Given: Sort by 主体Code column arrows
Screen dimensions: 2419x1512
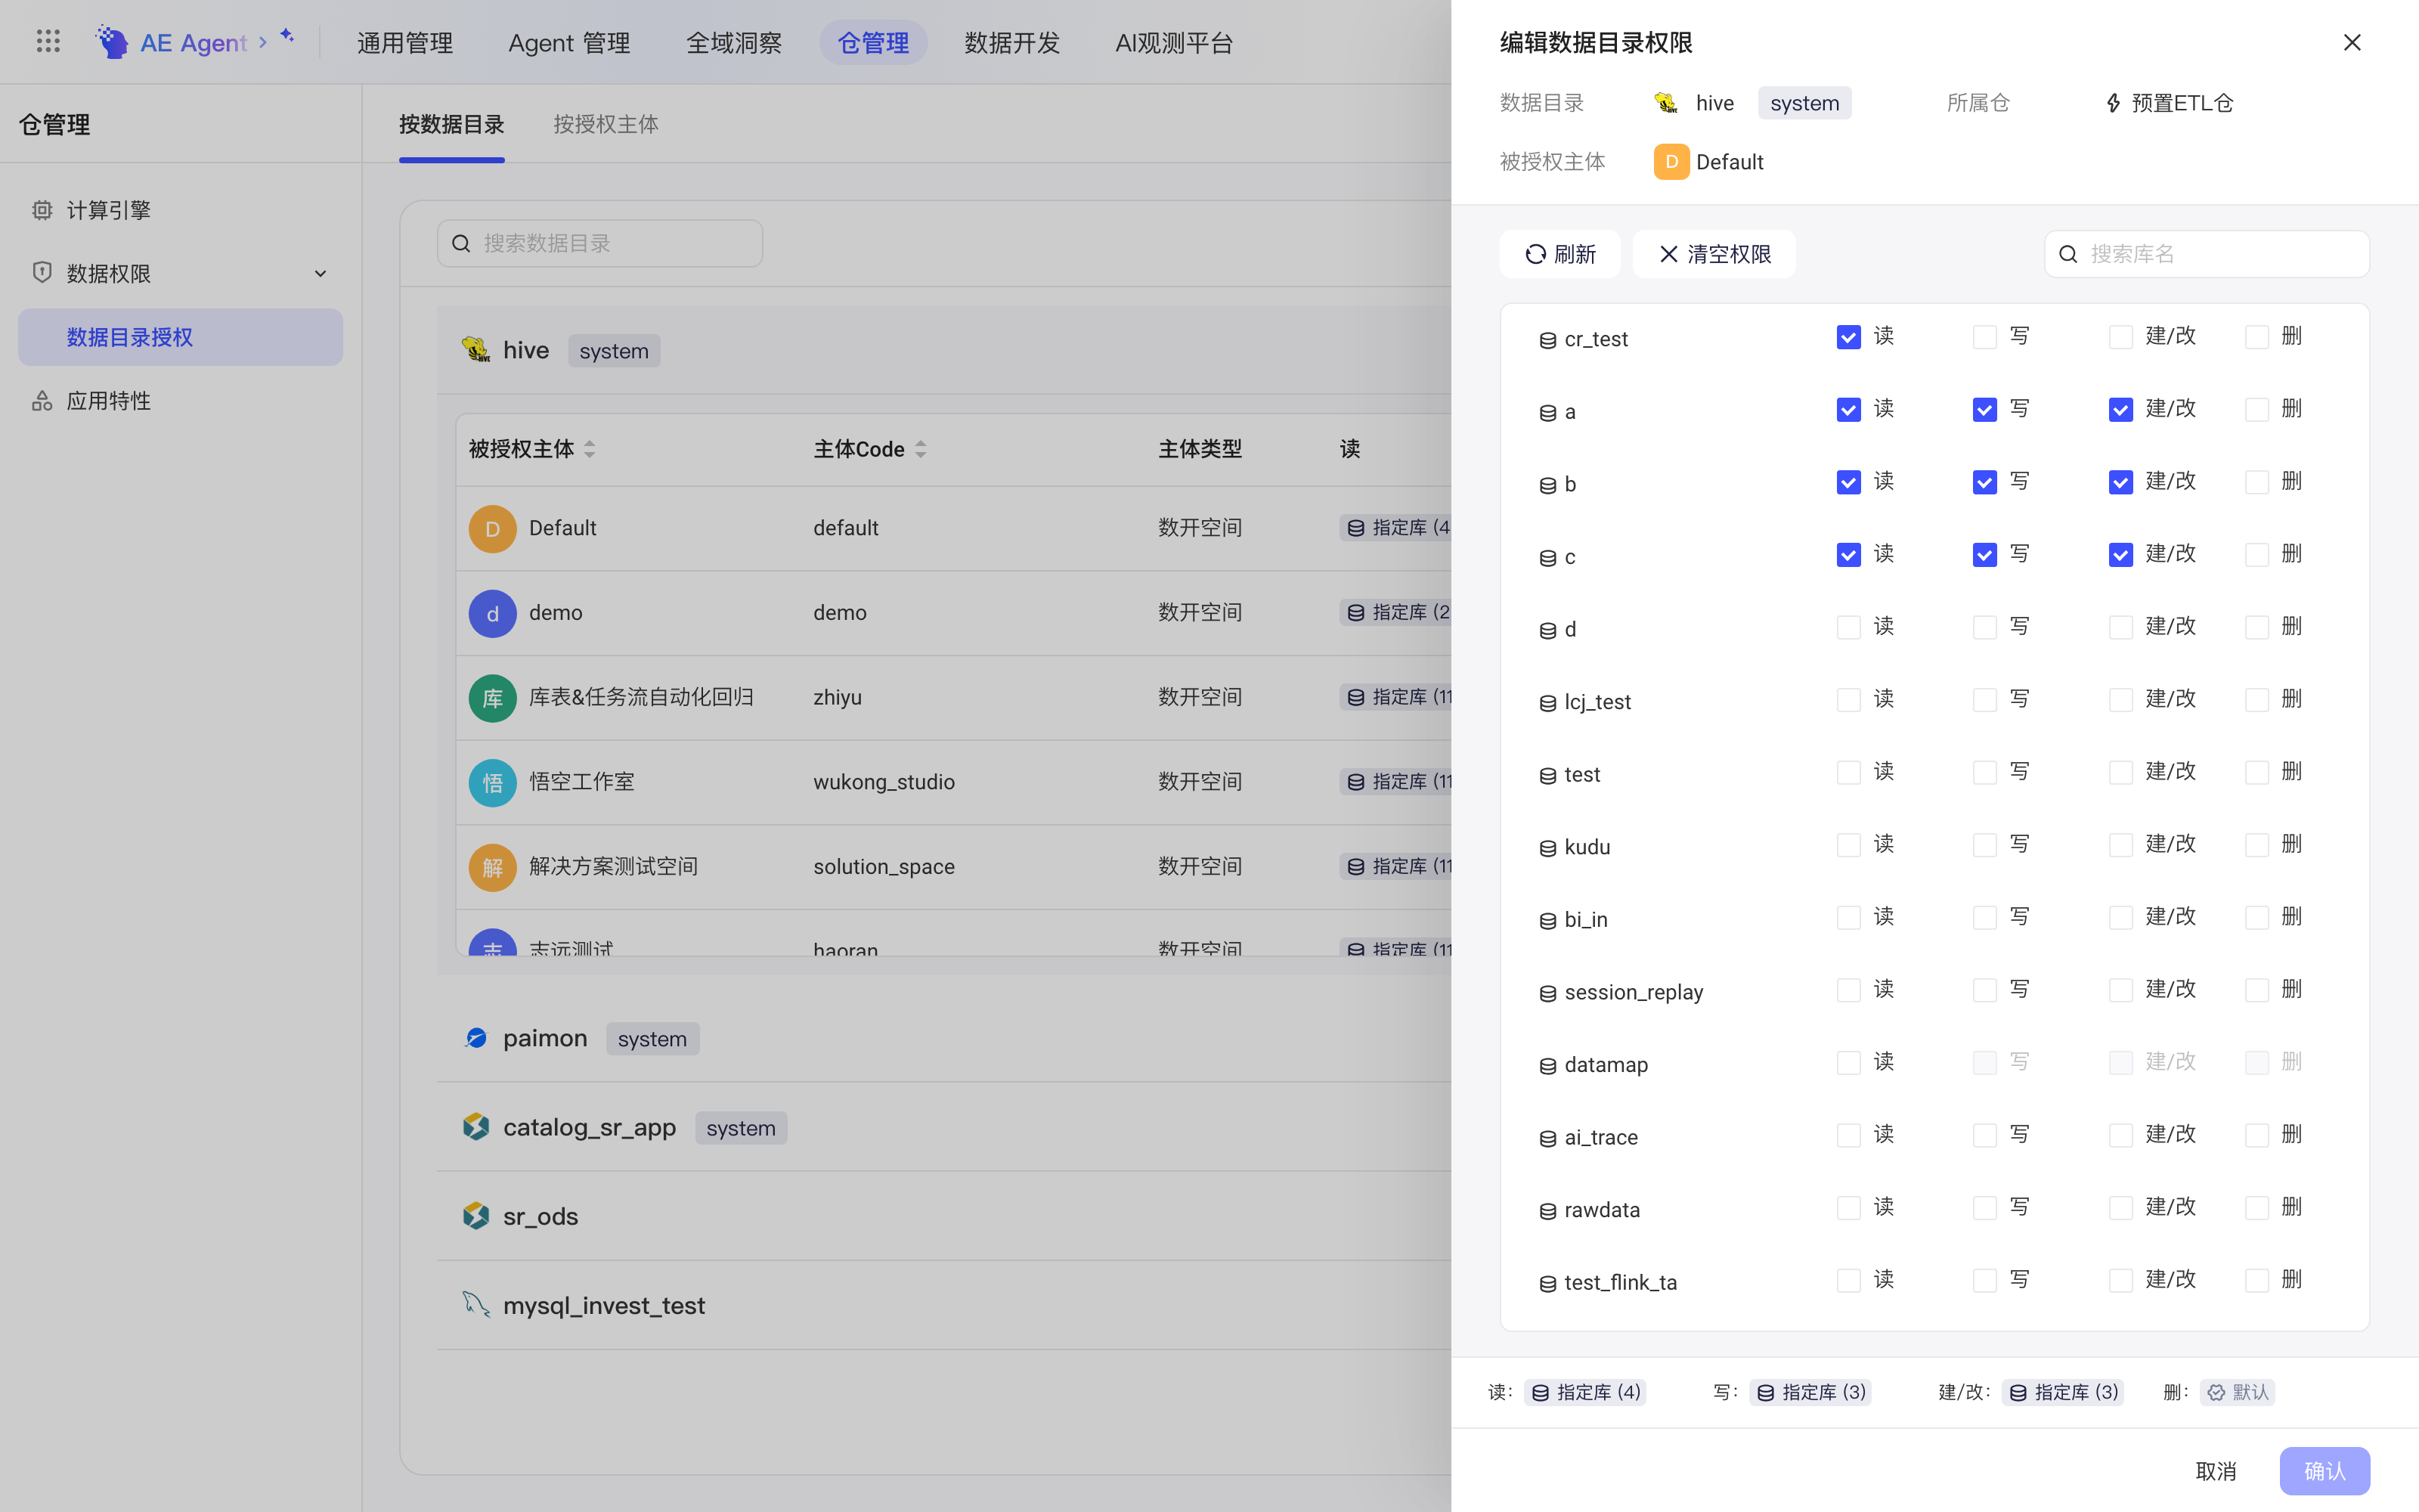Looking at the screenshot, I should coord(921,449).
